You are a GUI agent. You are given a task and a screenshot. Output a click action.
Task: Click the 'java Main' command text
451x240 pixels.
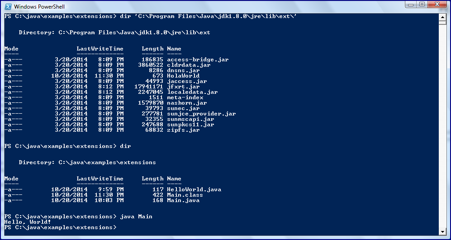coord(136,217)
